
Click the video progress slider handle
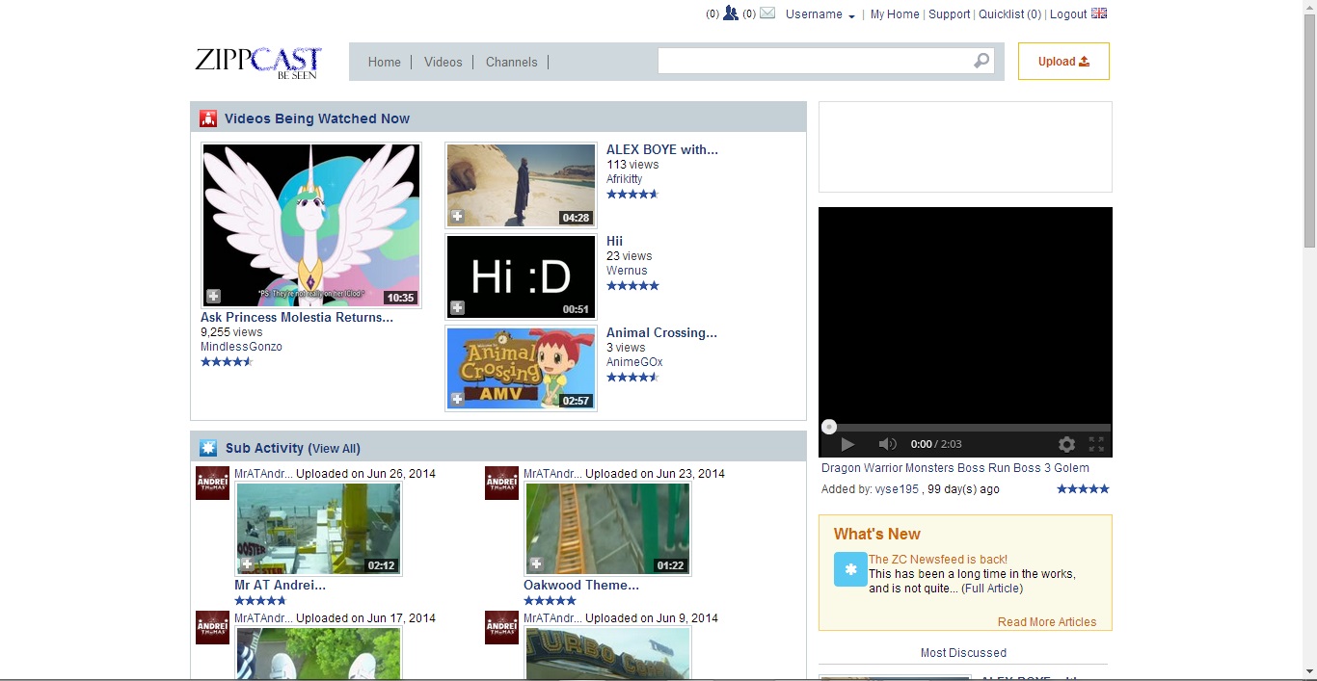(x=829, y=427)
